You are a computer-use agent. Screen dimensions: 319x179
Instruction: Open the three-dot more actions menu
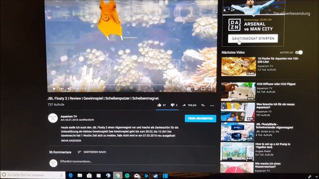point(212,105)
